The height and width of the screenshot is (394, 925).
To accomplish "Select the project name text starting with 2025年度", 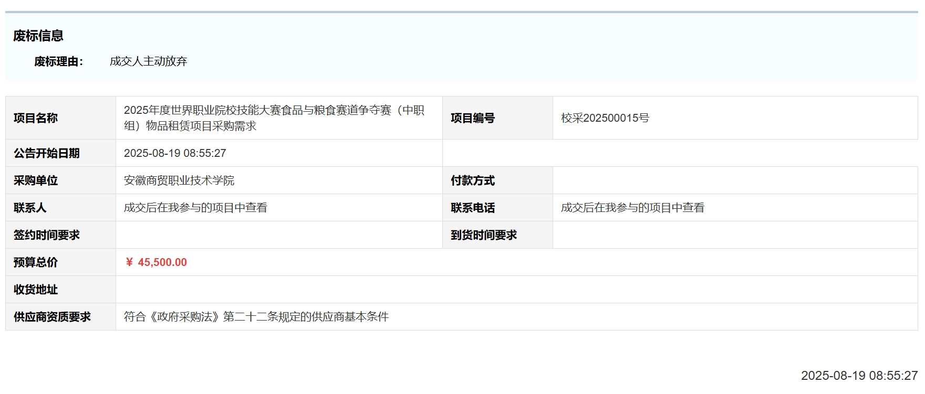I will [274, 118].
